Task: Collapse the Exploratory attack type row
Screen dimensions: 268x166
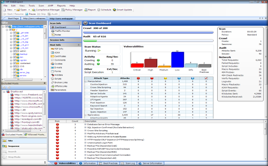Action: (86, 115)
